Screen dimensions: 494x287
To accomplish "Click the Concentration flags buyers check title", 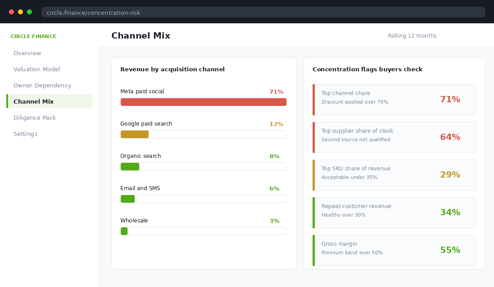I will (367, 69).
